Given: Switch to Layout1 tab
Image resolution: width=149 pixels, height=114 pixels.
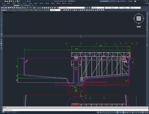Looking at the screenshot, I should [8, 112].
